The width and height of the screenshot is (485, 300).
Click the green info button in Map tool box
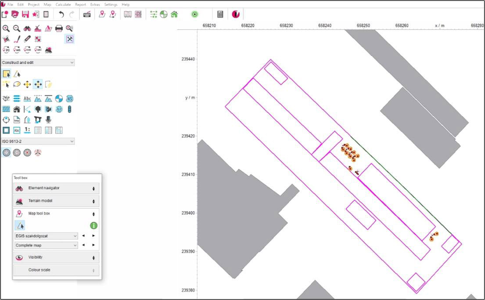[93, 225]
